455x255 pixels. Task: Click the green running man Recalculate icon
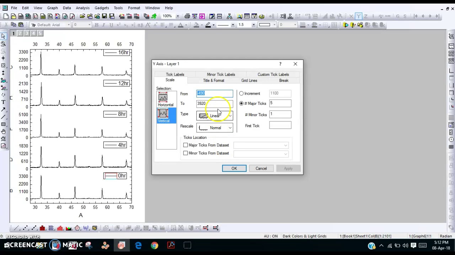[x=154, y=16]
